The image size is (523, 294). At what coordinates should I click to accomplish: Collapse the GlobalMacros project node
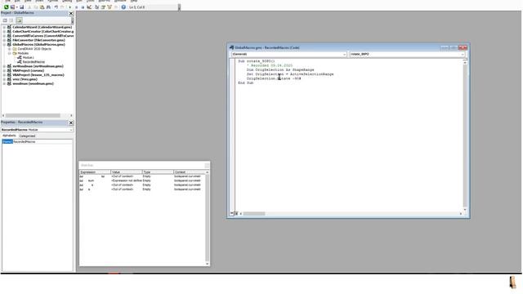coord(4,45)
